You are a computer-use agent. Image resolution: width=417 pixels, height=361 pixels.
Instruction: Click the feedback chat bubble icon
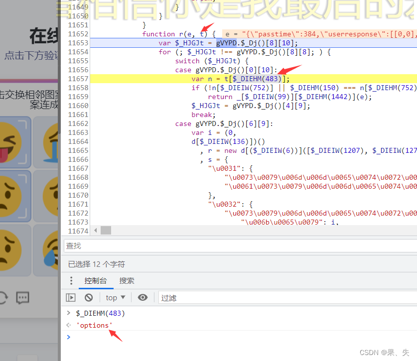click(22, 298)
